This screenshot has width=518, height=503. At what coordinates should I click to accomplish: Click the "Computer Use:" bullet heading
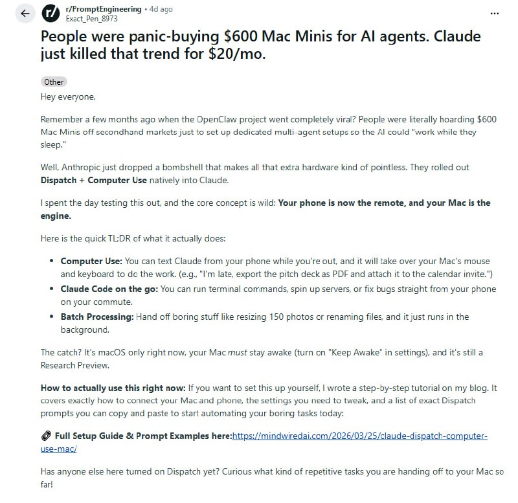point(90,261)
